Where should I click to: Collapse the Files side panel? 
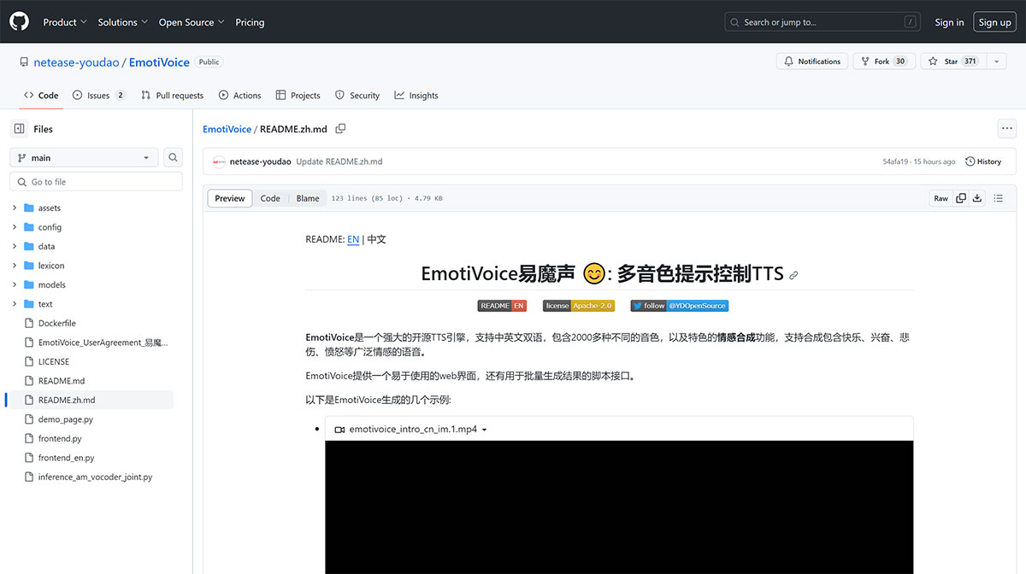[x=19, y=127]
